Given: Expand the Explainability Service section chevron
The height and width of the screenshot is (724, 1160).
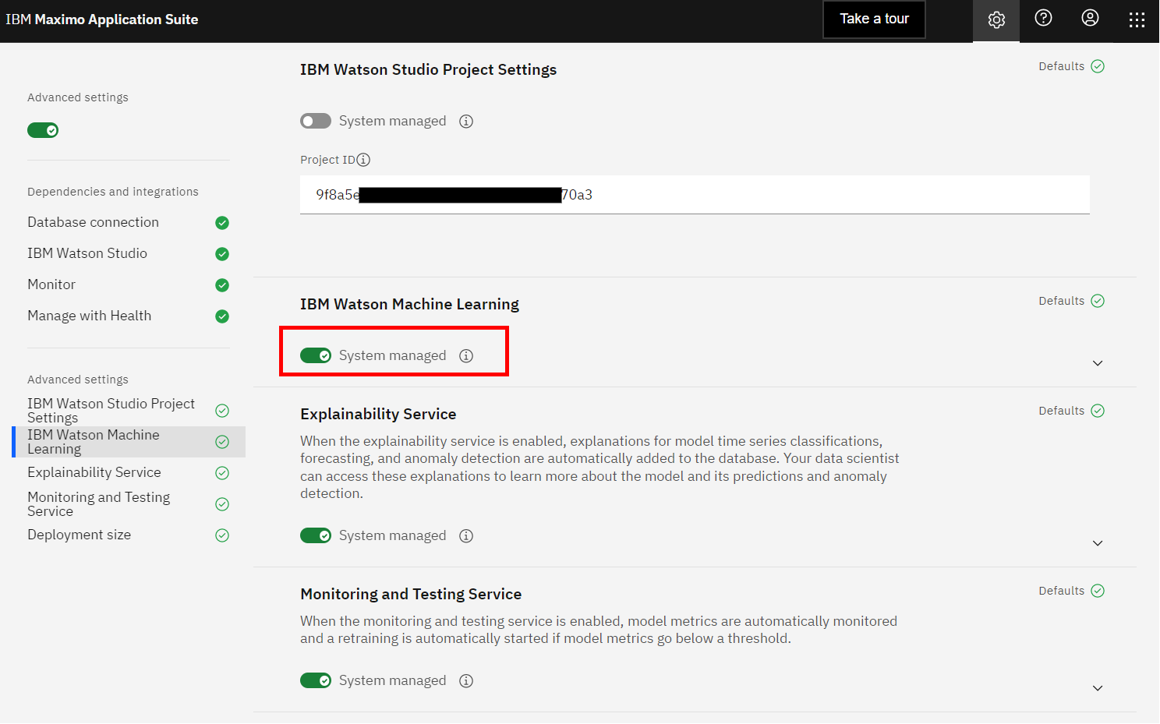Looking at the screenshot, I should click(1098, 543).
